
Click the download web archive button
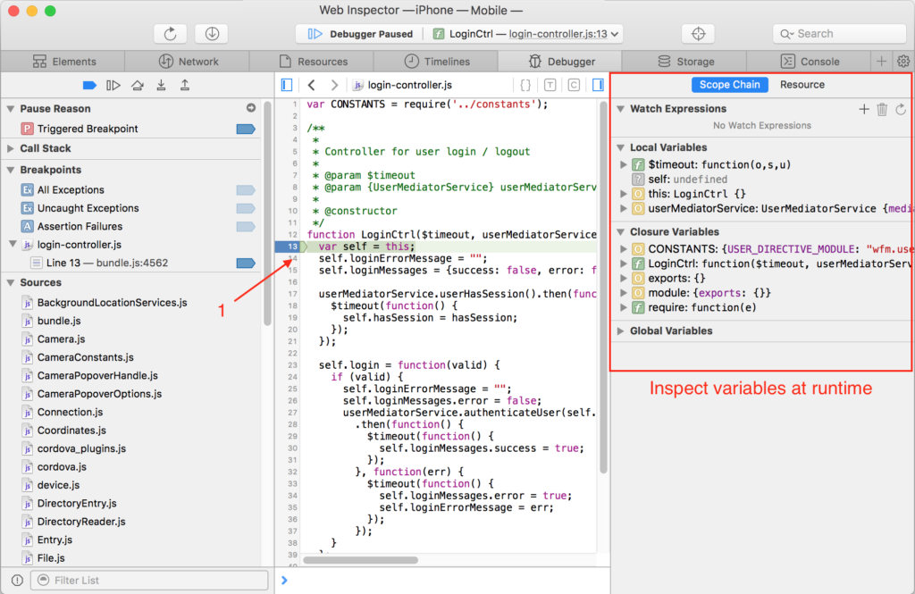click(212, 34)
